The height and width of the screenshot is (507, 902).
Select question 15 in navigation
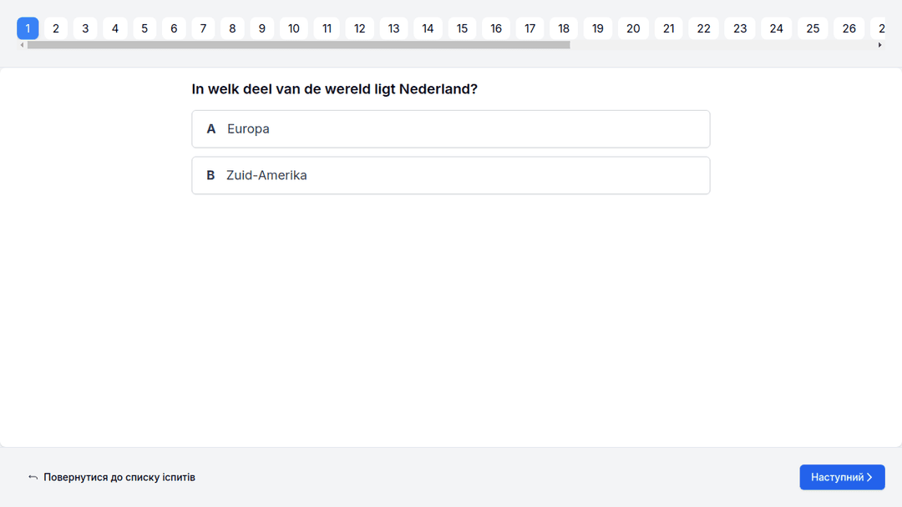462,28
